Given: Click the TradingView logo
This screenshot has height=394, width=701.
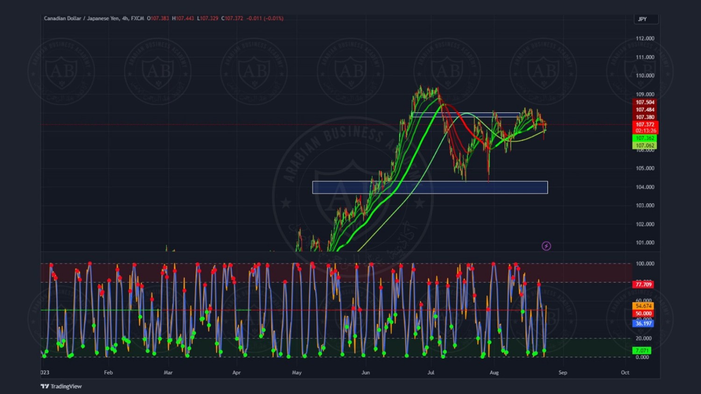Looking at the screenshot, I should [61, 386].
